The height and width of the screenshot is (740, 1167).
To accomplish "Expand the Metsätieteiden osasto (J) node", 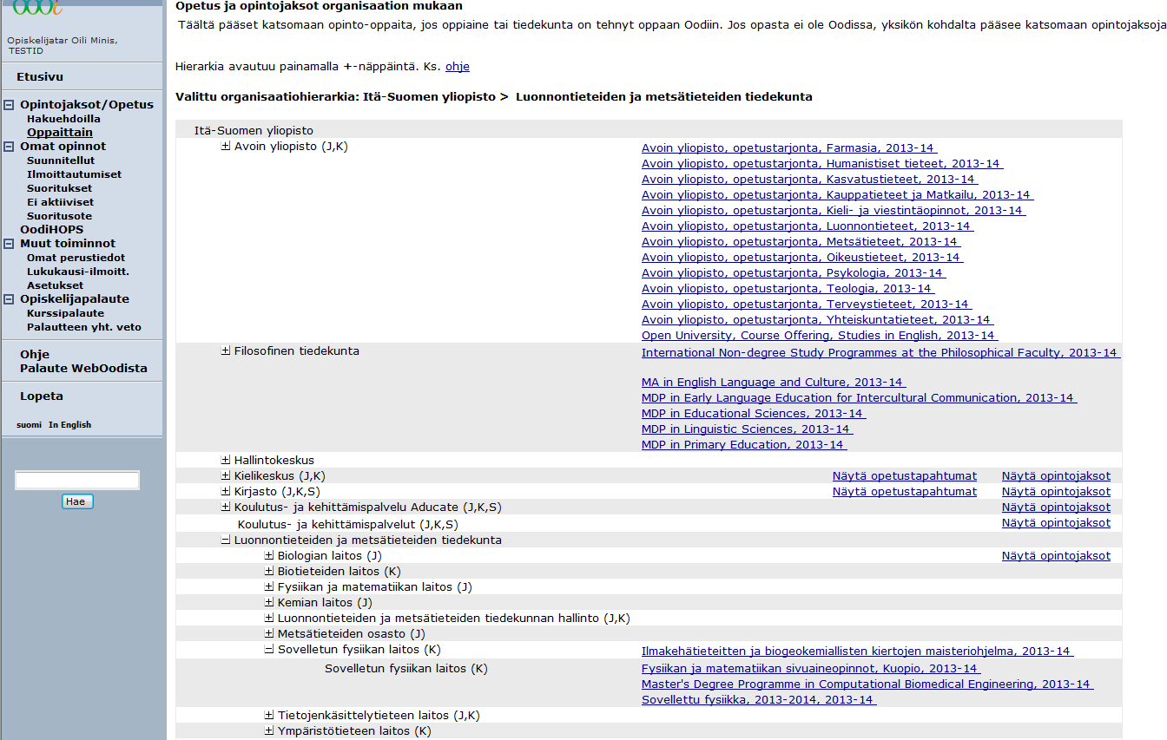I will click(x=269, y=634).
